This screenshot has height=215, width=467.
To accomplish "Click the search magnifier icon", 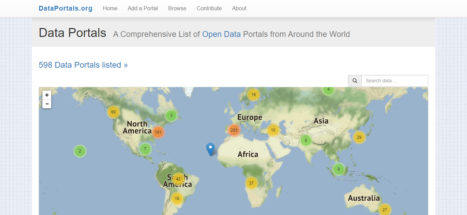I will tap(355, 81).
